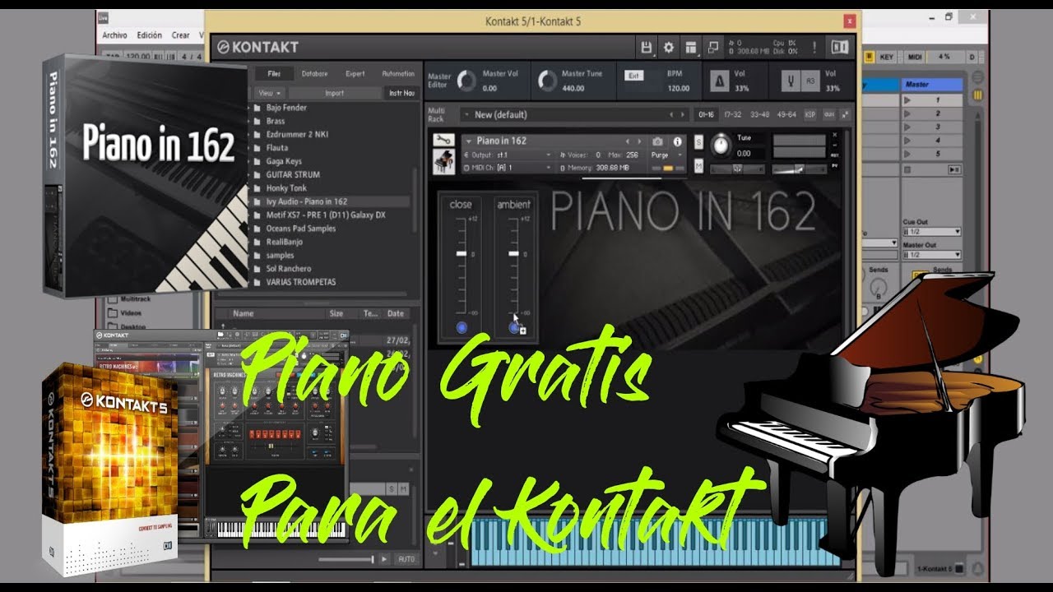Viewport: 1053px width, 592px height.
Task: Toggle the AUTO button in Kontakt browser
Action: click(406, 559)
